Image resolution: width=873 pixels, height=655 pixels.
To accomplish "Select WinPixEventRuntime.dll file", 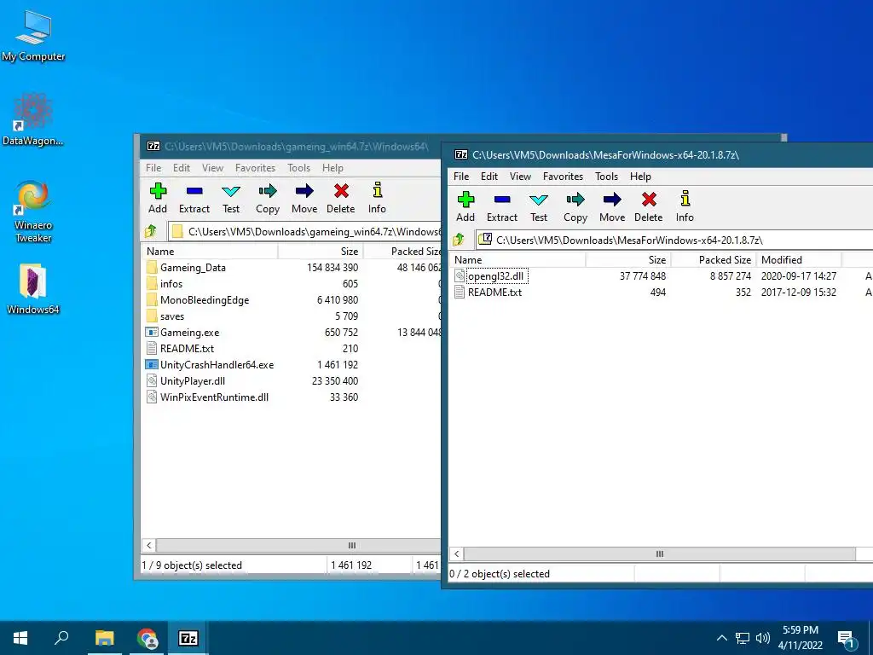I will 207,397.
